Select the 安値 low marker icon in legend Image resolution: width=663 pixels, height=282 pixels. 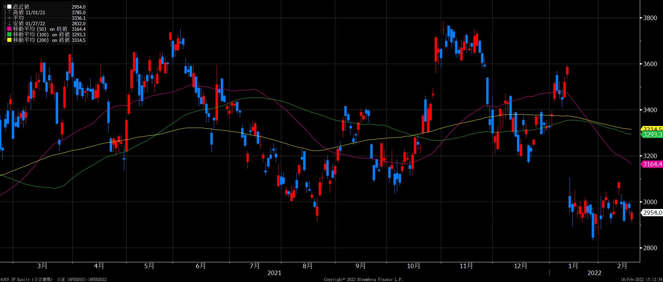[9, 24]
